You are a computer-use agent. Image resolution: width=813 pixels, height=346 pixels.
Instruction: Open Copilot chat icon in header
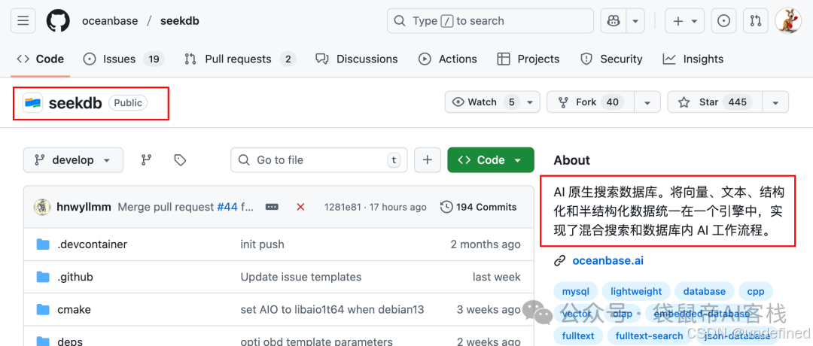point(614,21)
